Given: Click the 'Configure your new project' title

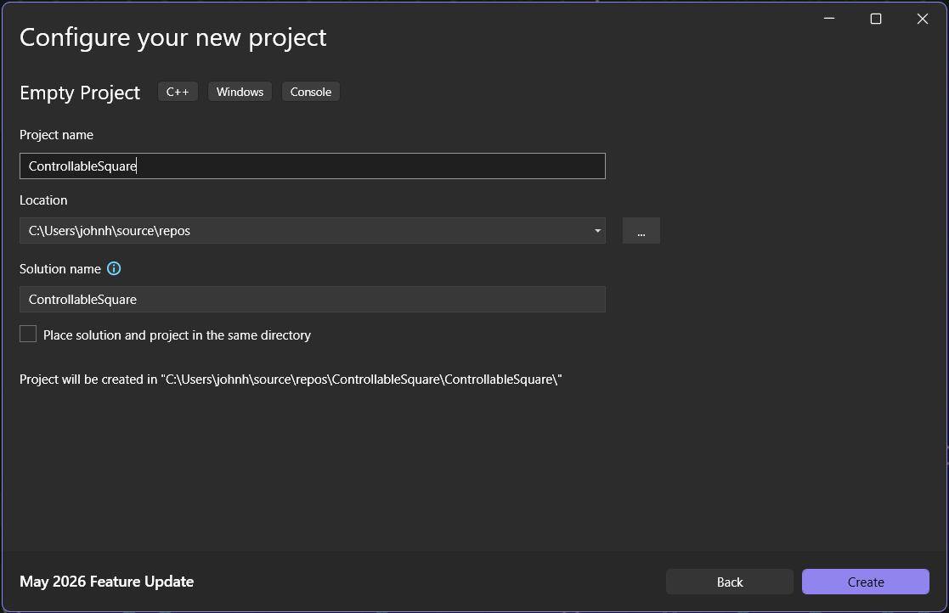Looking at the screenshot, I should point(173,37).
